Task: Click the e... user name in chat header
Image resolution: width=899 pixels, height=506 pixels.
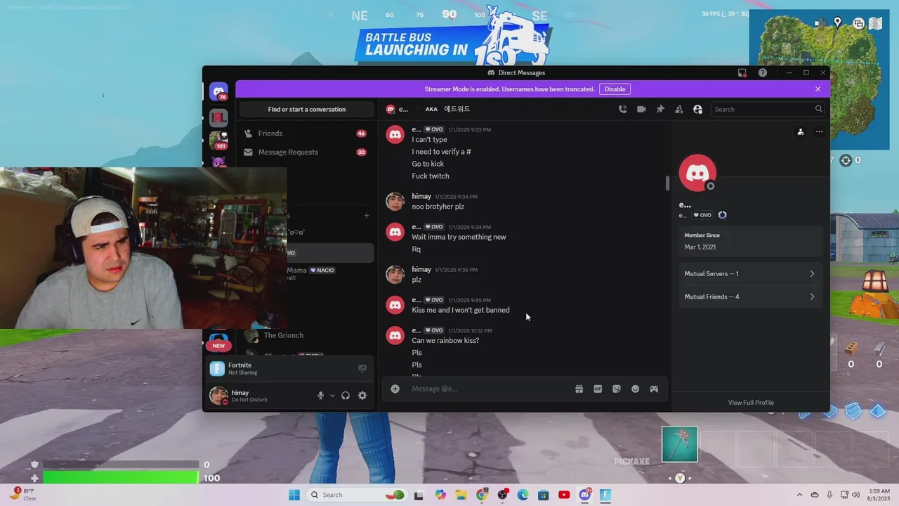Action: [x=403, y=109]
